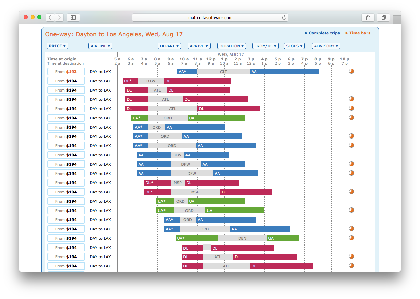Viewport: 420px width, 299px height.
Task: Click the DTW layover segment bar
Action: (x=151, y=81)
